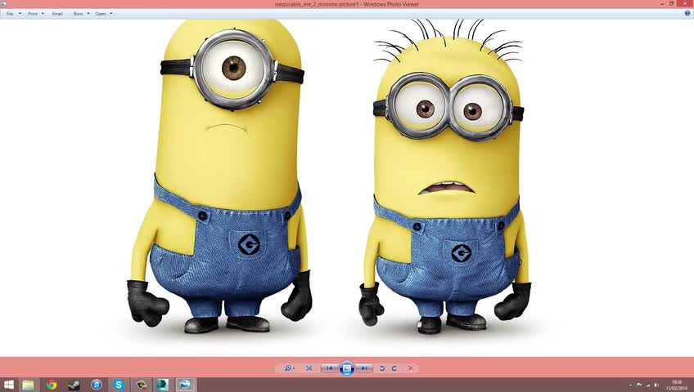
Task: Open Skype from the taskbar
Action: pyautogui.click(x=119, y=385)
